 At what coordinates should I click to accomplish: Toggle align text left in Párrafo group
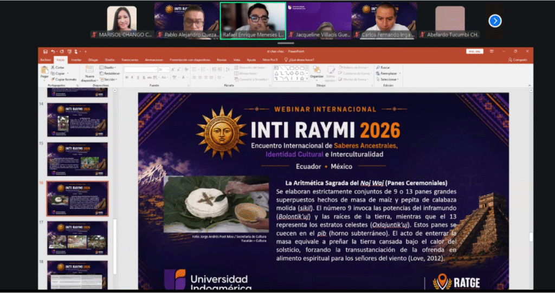click(x=195, y=77)
